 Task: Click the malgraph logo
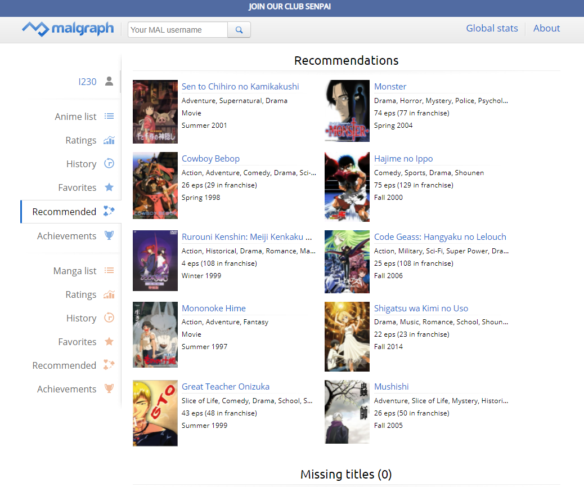pos(68,29)
